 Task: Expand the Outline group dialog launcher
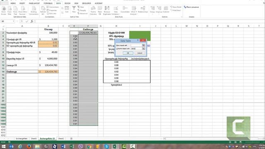point(182,17)
